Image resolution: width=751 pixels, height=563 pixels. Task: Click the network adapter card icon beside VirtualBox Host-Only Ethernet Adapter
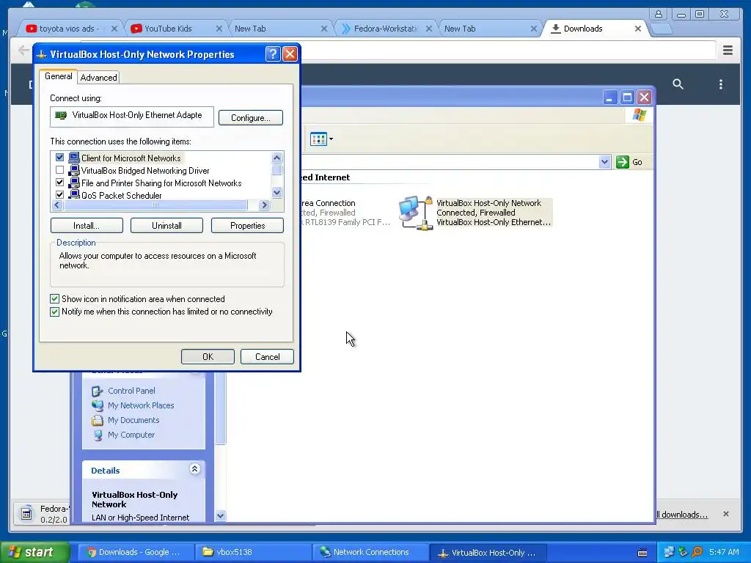(x=61, y=115)
